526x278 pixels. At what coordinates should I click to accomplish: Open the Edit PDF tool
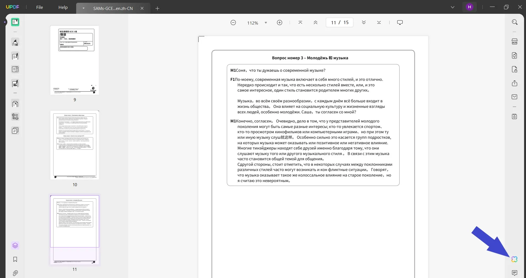tap(15, 56)
